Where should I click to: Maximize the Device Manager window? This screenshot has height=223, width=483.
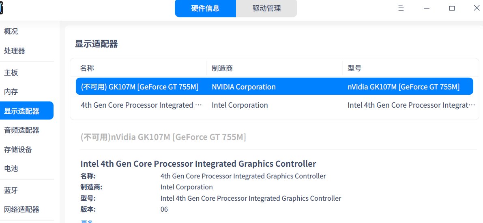[x=452, y=8]
